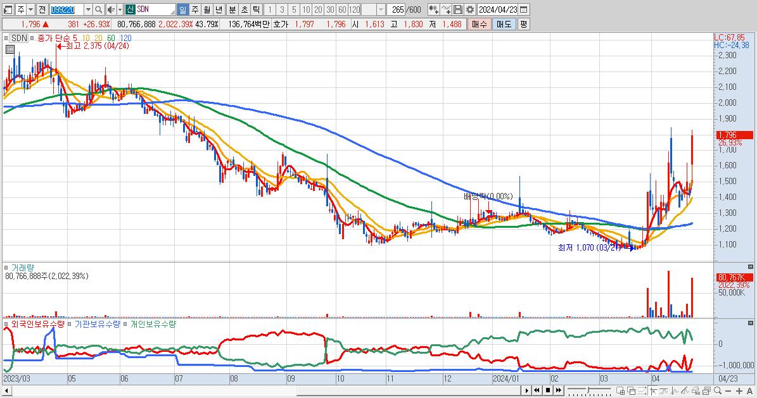Open the calendar date picker icon
The image size is (757, 398).
pos(524,9)
